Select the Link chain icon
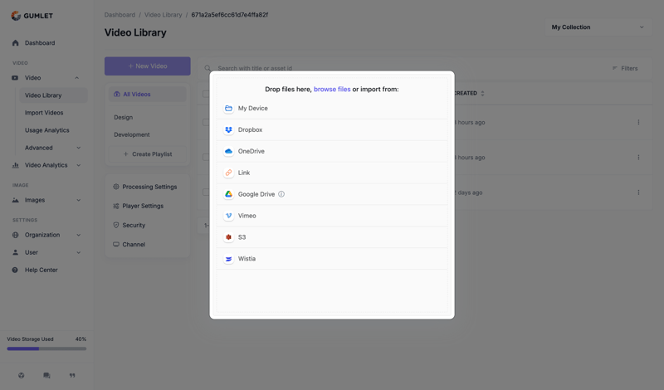Viewport: 664px width, 390px height. coord(229,173)
